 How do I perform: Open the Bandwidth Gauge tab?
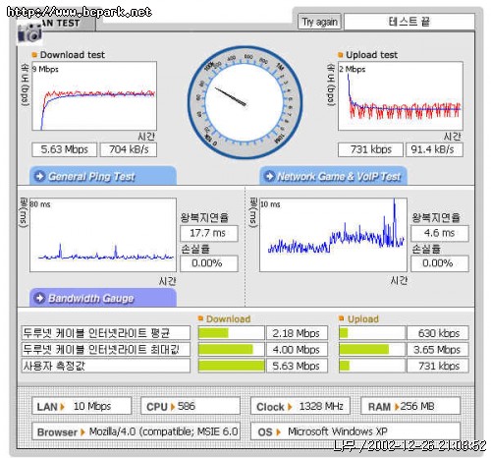(x=103, y=298)
